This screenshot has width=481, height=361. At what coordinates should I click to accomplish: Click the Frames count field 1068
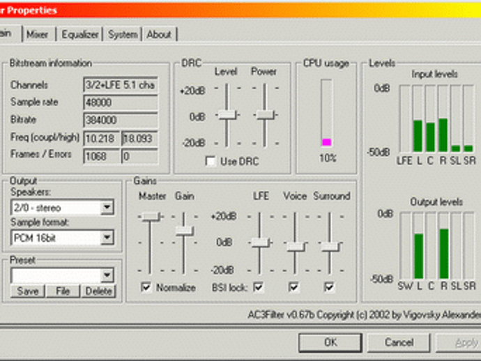(101, 156)
